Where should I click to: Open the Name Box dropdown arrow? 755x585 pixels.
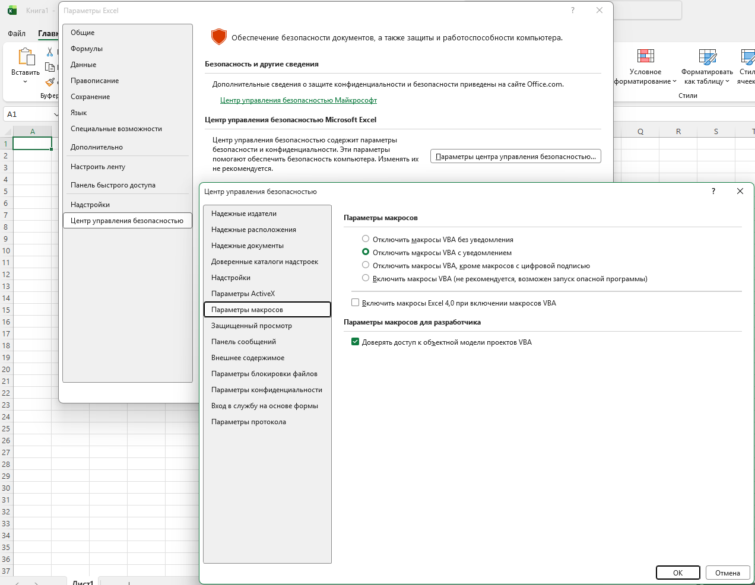pos(56,114)
